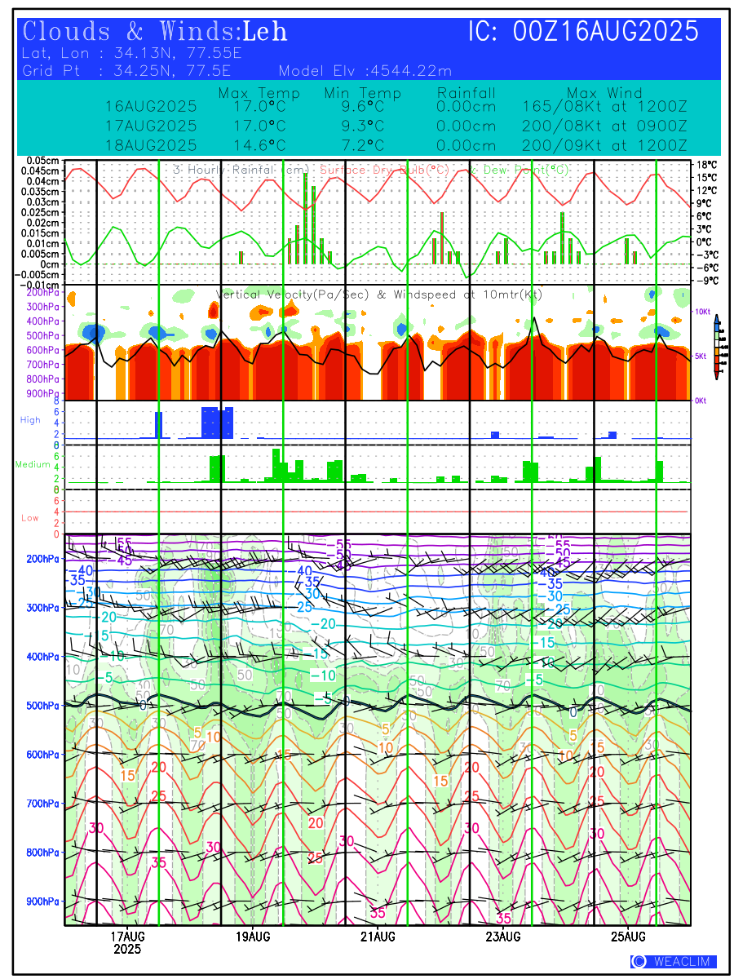Click the max temp '14.6°C' value

pyautogui.click(x=259, y=145)
